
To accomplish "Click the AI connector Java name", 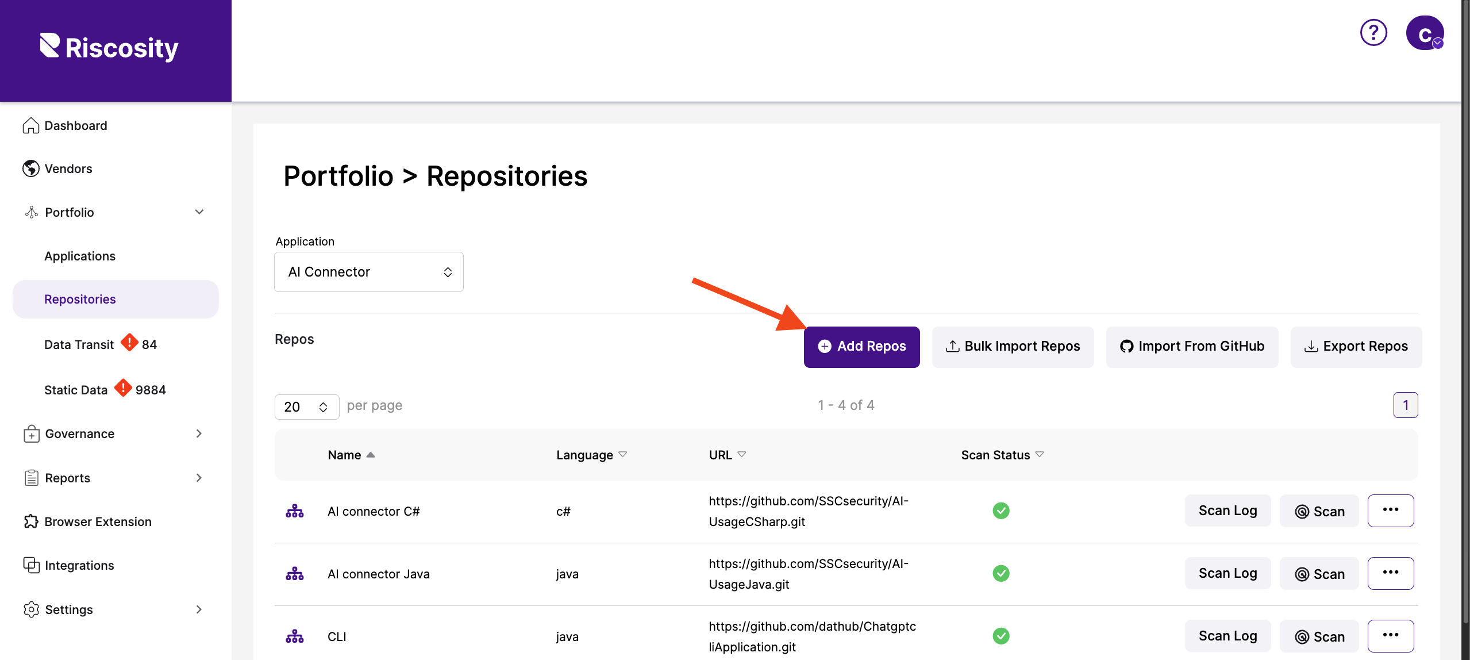I will [x=379, y=574].
